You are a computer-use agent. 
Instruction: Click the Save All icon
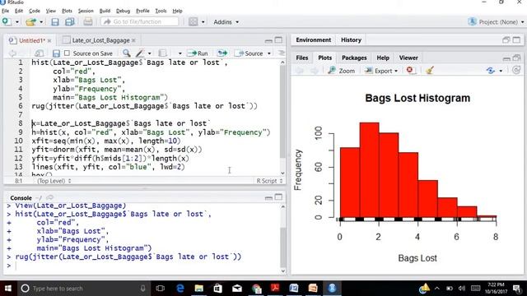pos(69,22)
